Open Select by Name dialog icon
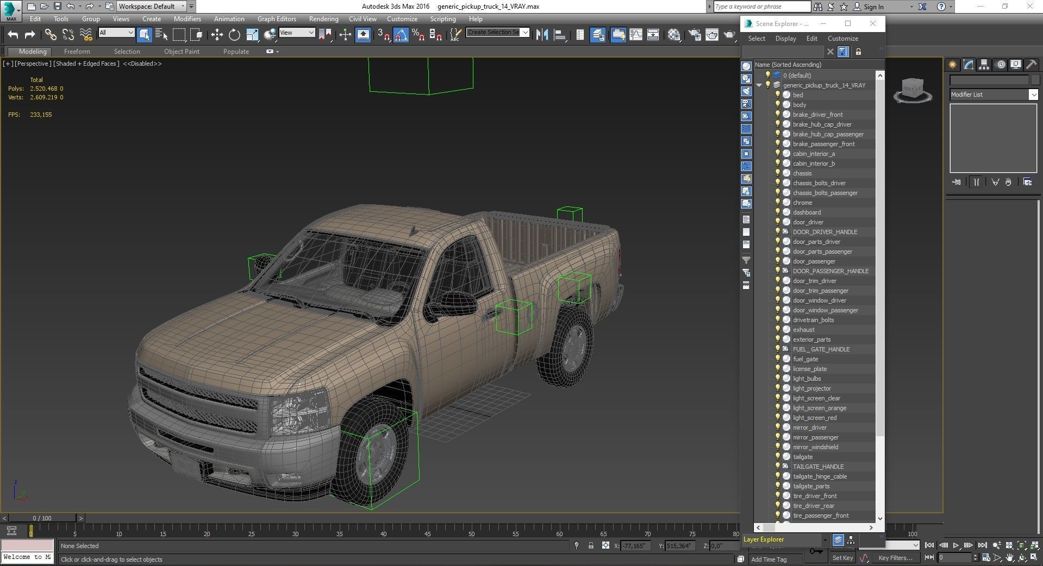Screen dimensions: 1043x566 point(161,35)
